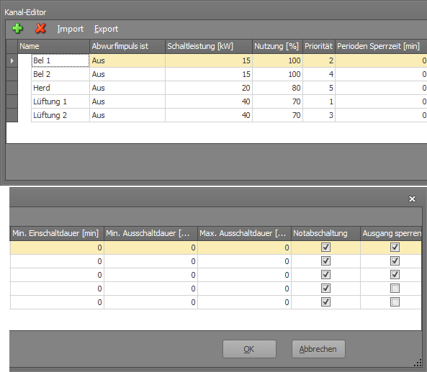Select the Lüftung 1 name cell
The image size is (427, 372).
pos(60,101)
